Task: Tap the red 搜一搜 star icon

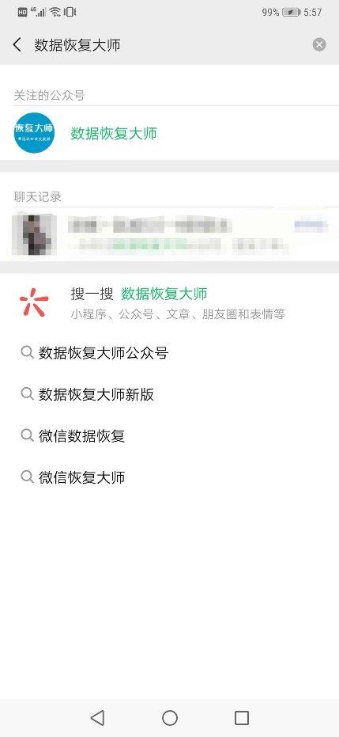Action: point(34,303)
